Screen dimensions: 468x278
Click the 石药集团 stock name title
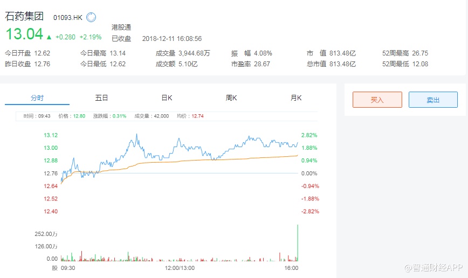point(25,16)
